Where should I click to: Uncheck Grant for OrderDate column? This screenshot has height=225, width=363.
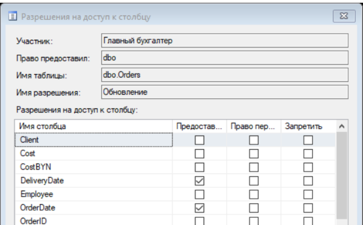(199, 208)
